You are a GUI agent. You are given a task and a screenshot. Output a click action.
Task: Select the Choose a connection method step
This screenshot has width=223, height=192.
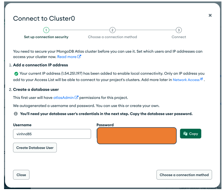coord(112,37)
